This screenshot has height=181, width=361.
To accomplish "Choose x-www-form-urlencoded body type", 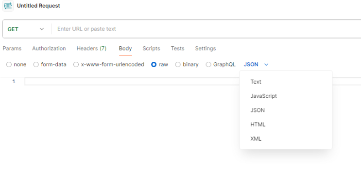I will [76, 65].
